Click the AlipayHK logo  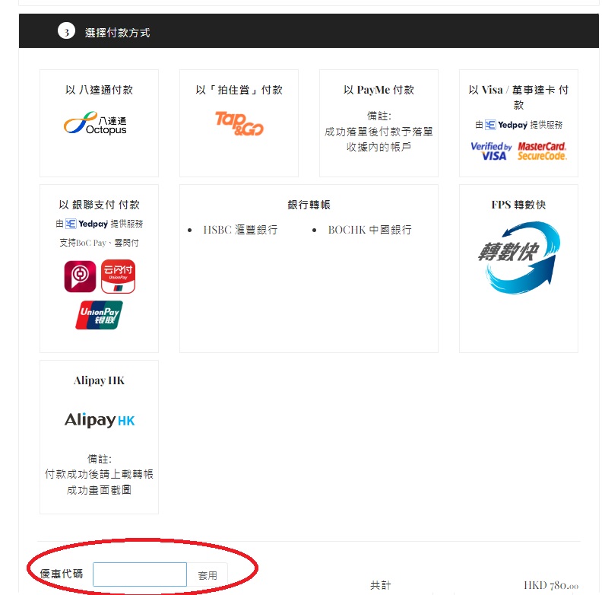(100, 420)
